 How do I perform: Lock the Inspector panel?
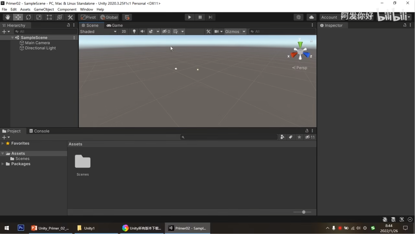click(x=405, y=25)
